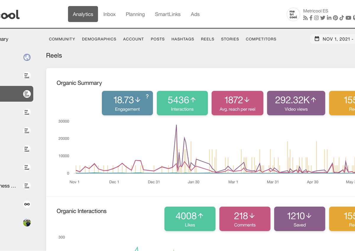355x251 pixels.
Task: Select the DEMOGRAPHICS tab
Action: tap(99, 39)
